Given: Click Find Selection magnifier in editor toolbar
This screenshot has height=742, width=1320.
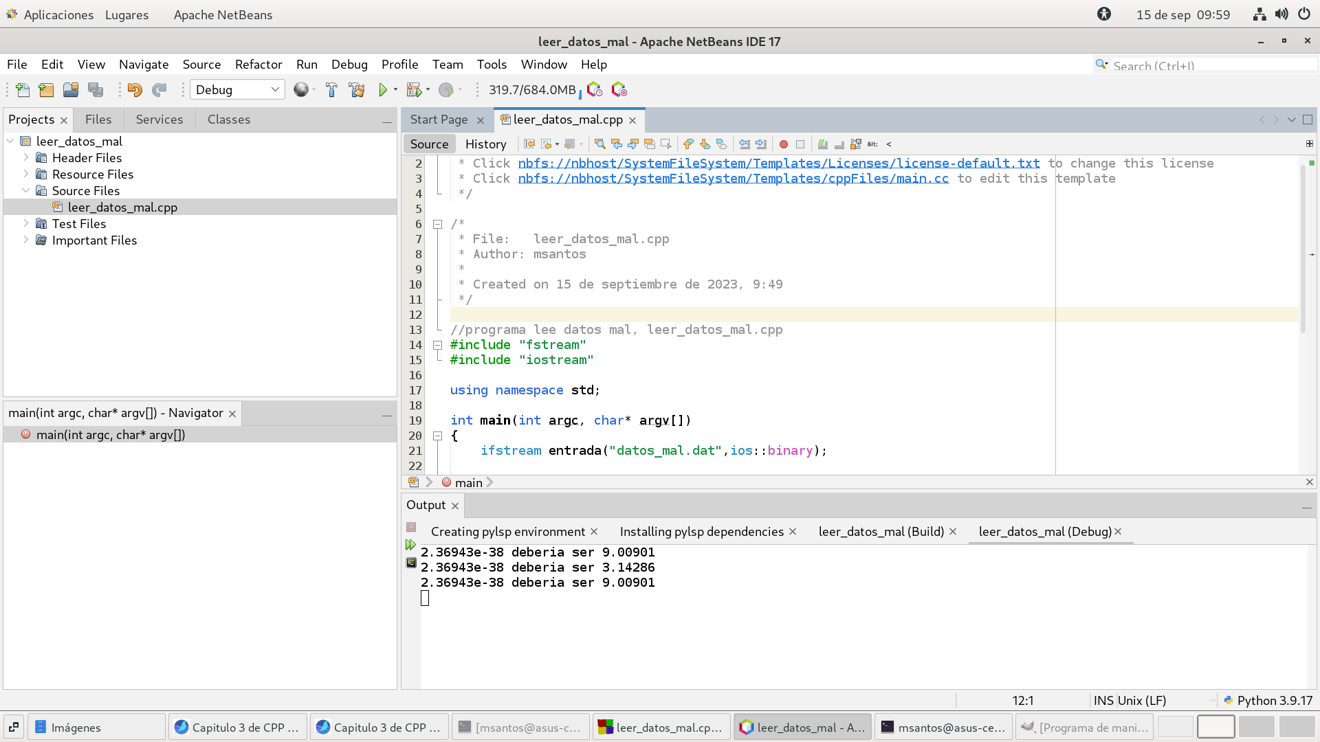Looking at the screenshot, I should click(x=599, y=144).
